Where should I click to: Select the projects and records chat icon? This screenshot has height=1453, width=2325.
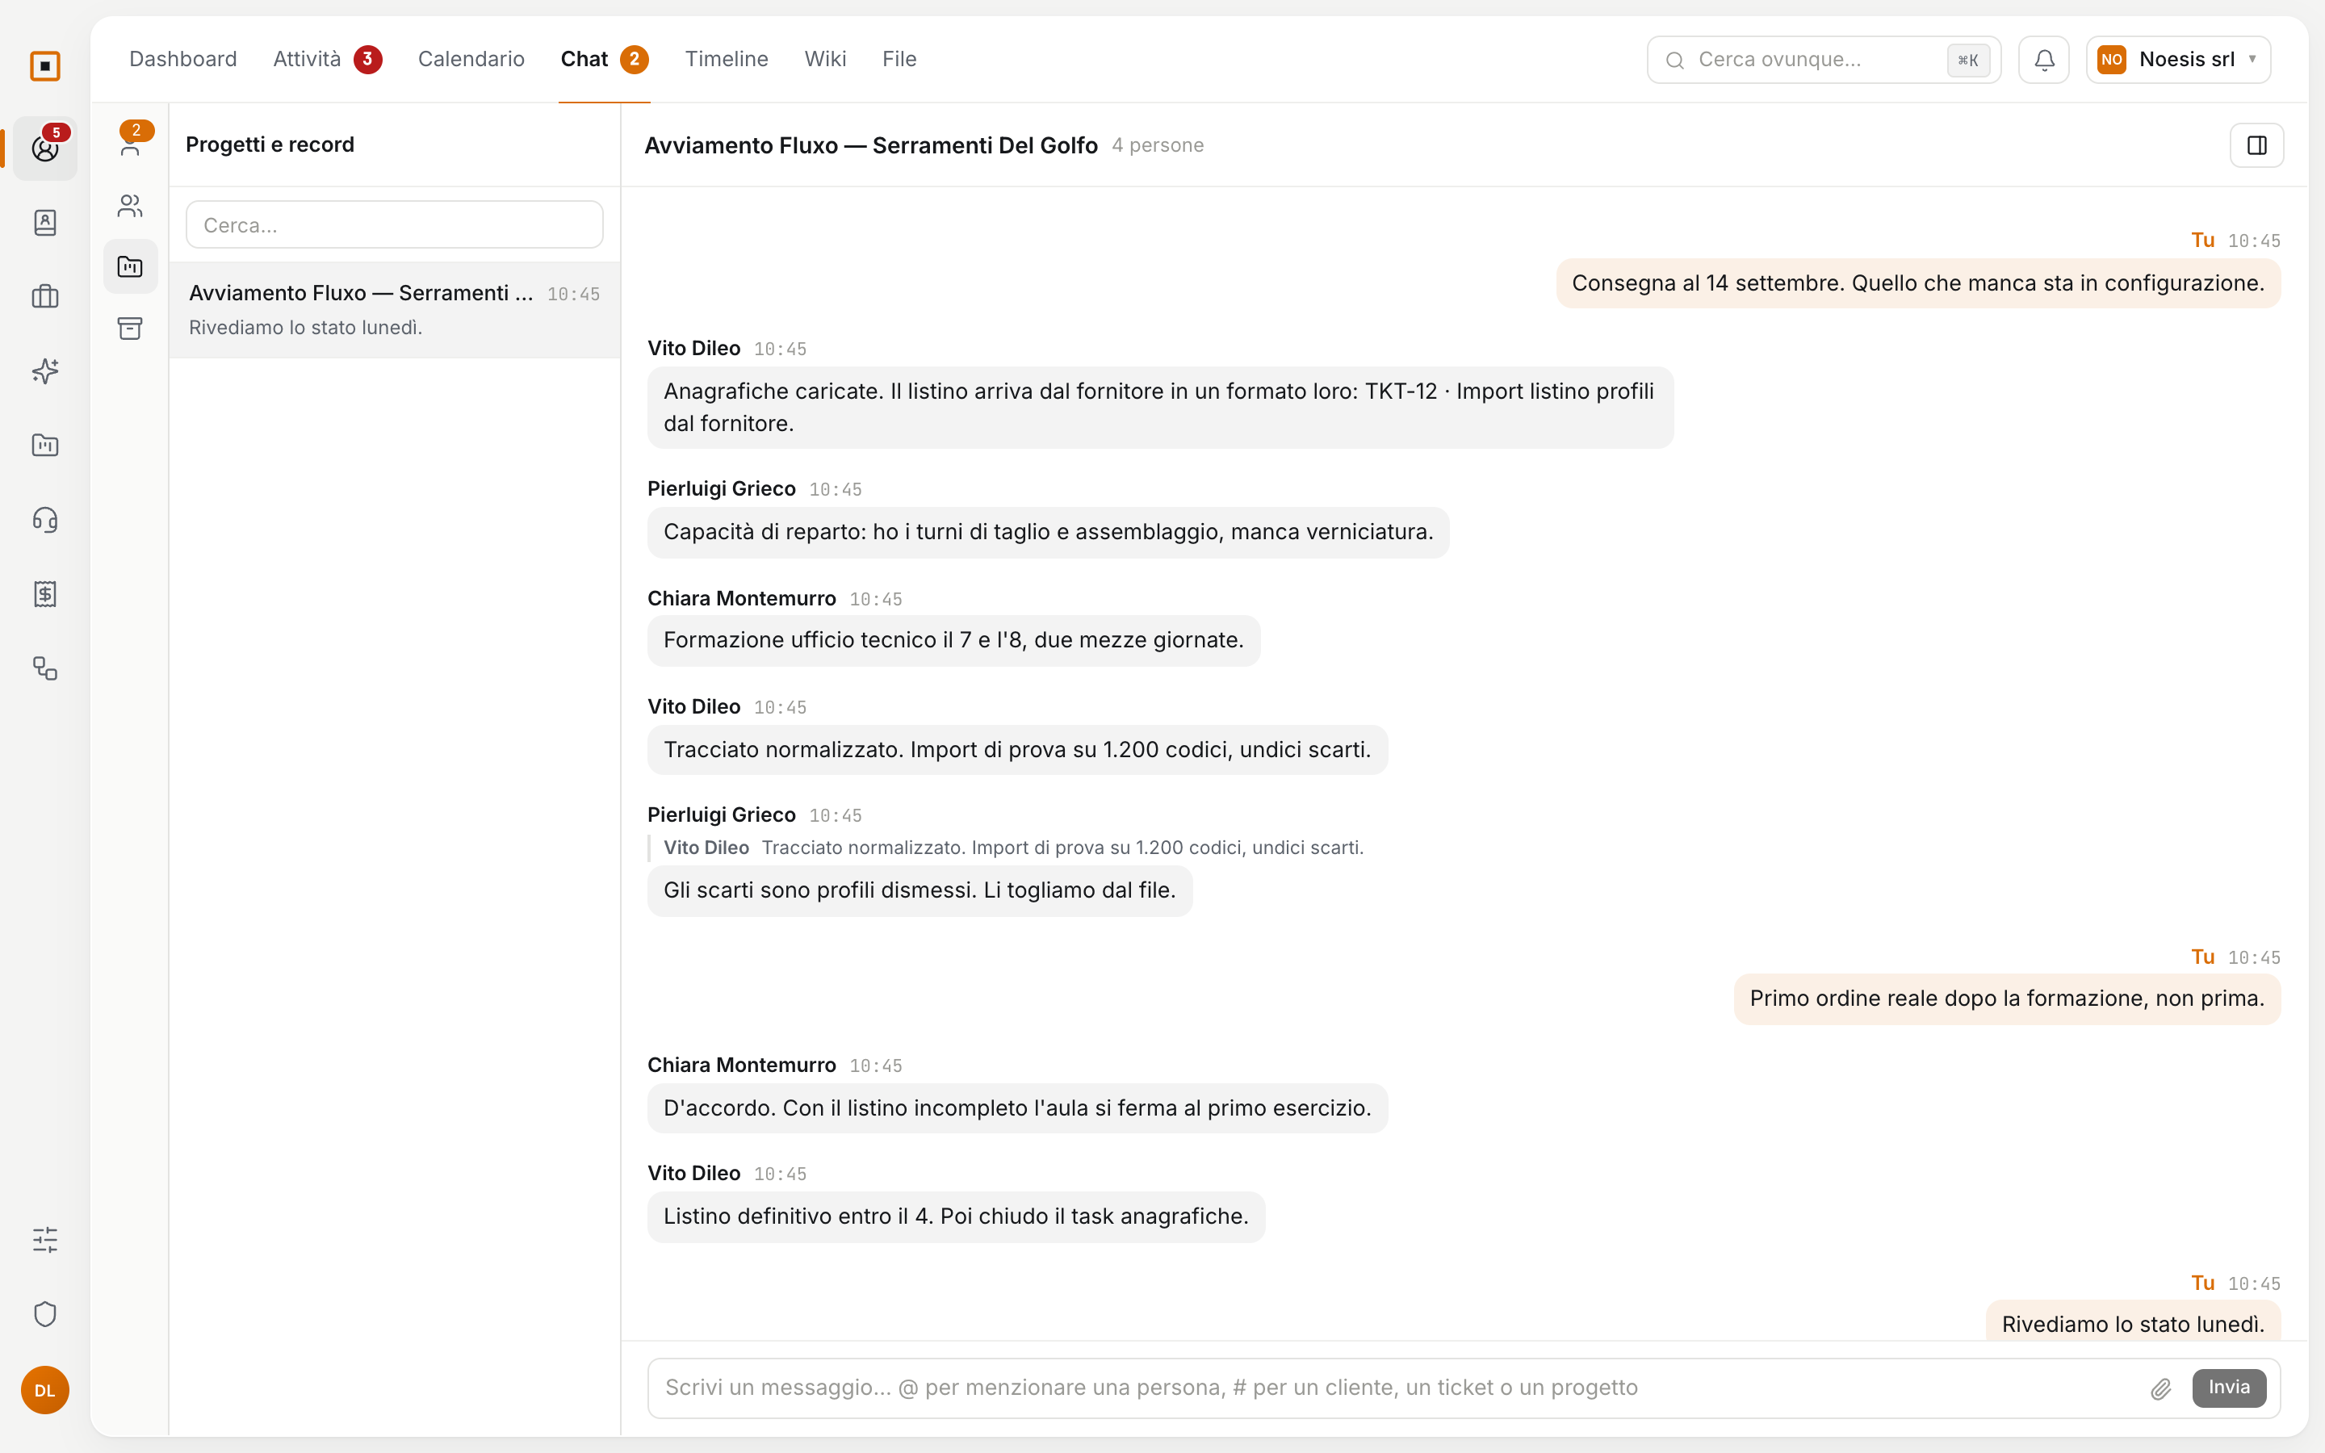[x=131, y=266]
